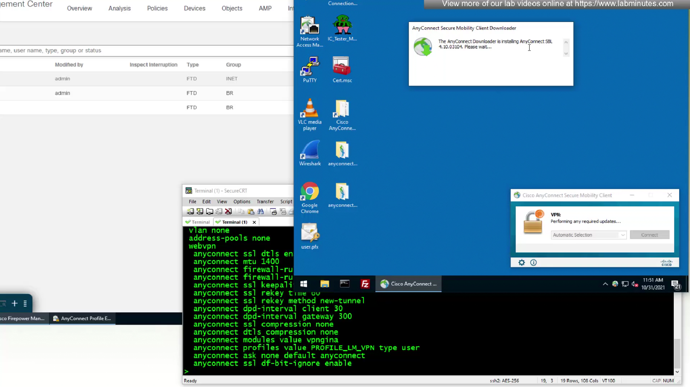Click the AnyConnect info circle icon
The height and width of the screenshot is (387, 690).
[533, 263]
